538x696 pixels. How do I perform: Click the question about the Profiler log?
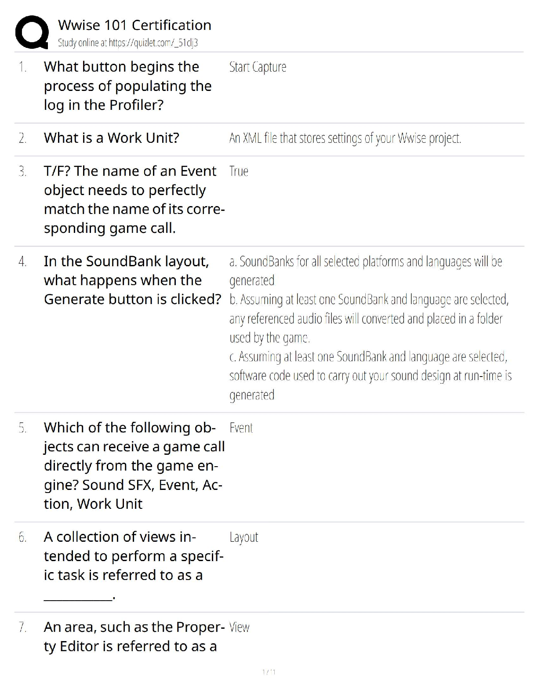(x=127, y=86)
